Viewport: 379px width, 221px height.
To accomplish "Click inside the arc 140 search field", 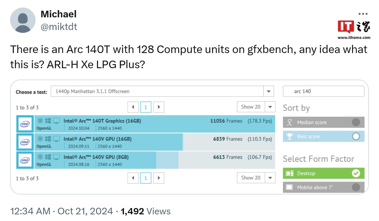I will coord(323,91).
